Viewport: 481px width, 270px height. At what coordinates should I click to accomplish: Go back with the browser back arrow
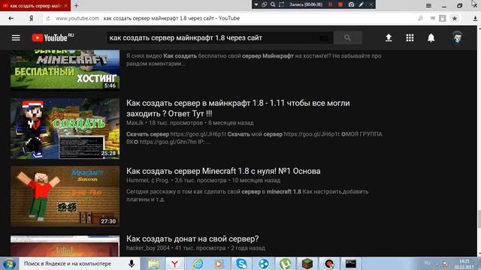(x=11, y=18)
